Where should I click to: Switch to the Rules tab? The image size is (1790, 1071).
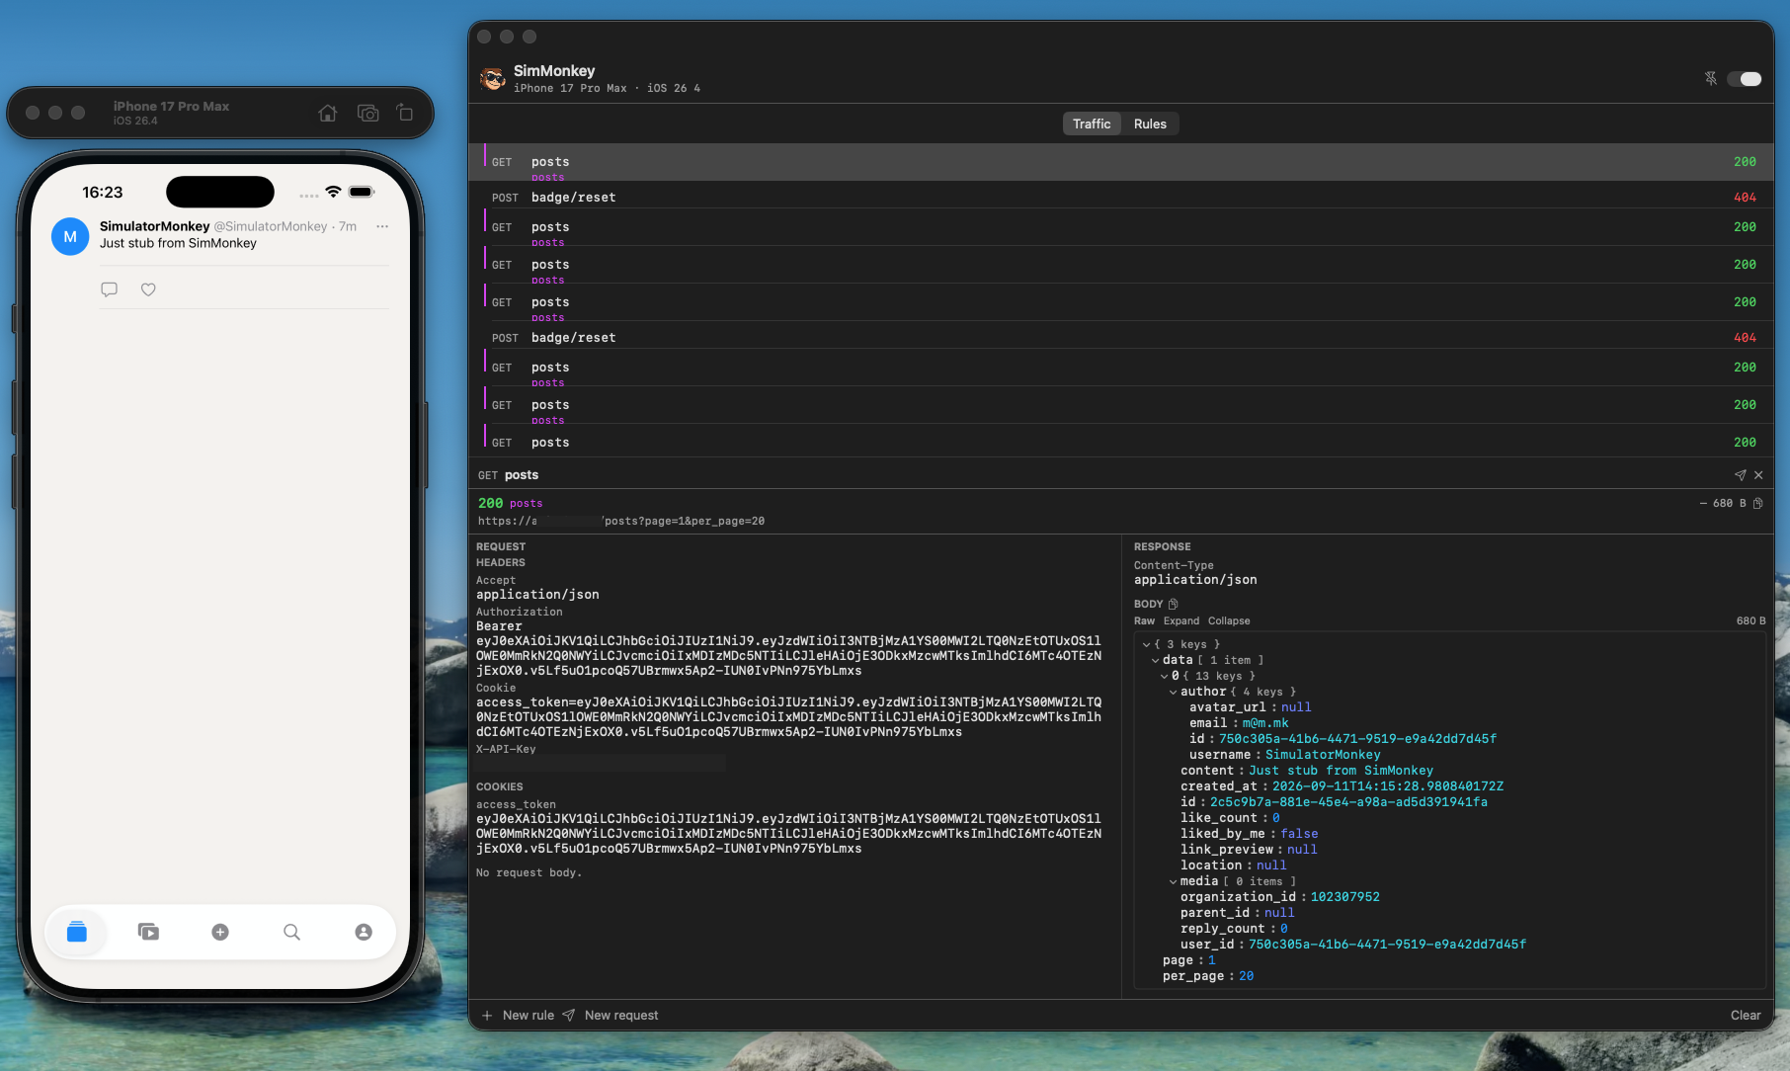tap(1150, 124)
